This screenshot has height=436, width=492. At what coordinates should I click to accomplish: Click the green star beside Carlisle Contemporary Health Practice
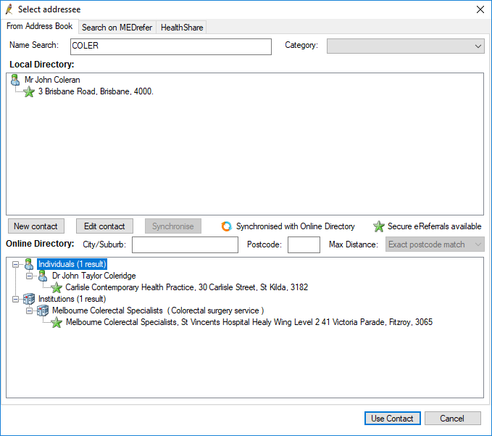tap(57, 287)
